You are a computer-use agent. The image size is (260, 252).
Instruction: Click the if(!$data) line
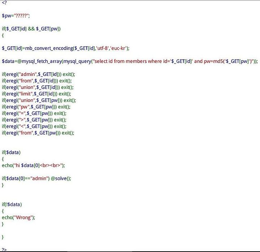[x=12, y=204]
